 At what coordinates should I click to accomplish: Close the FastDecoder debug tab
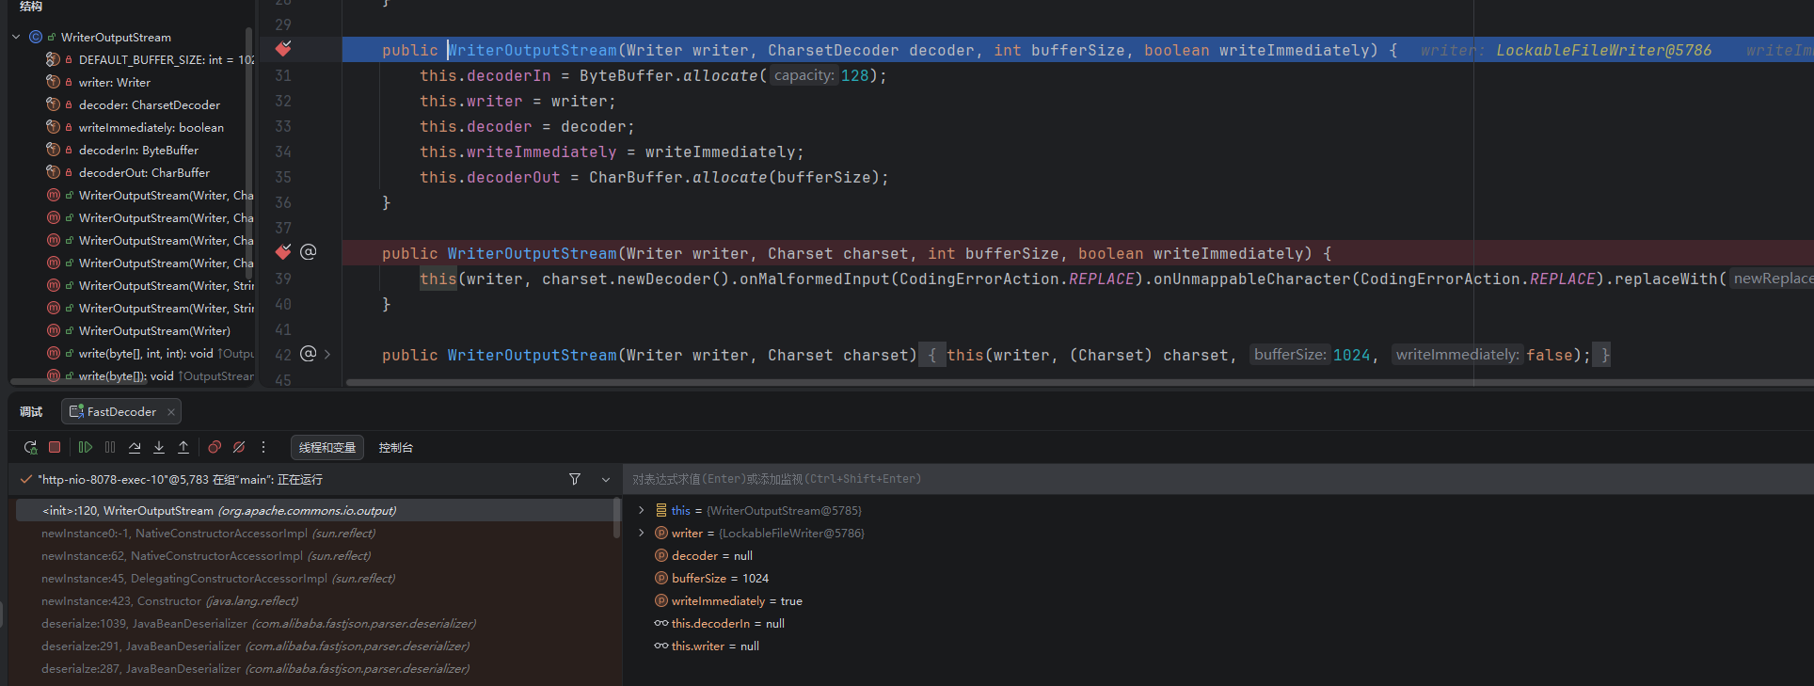click(171, 412)
